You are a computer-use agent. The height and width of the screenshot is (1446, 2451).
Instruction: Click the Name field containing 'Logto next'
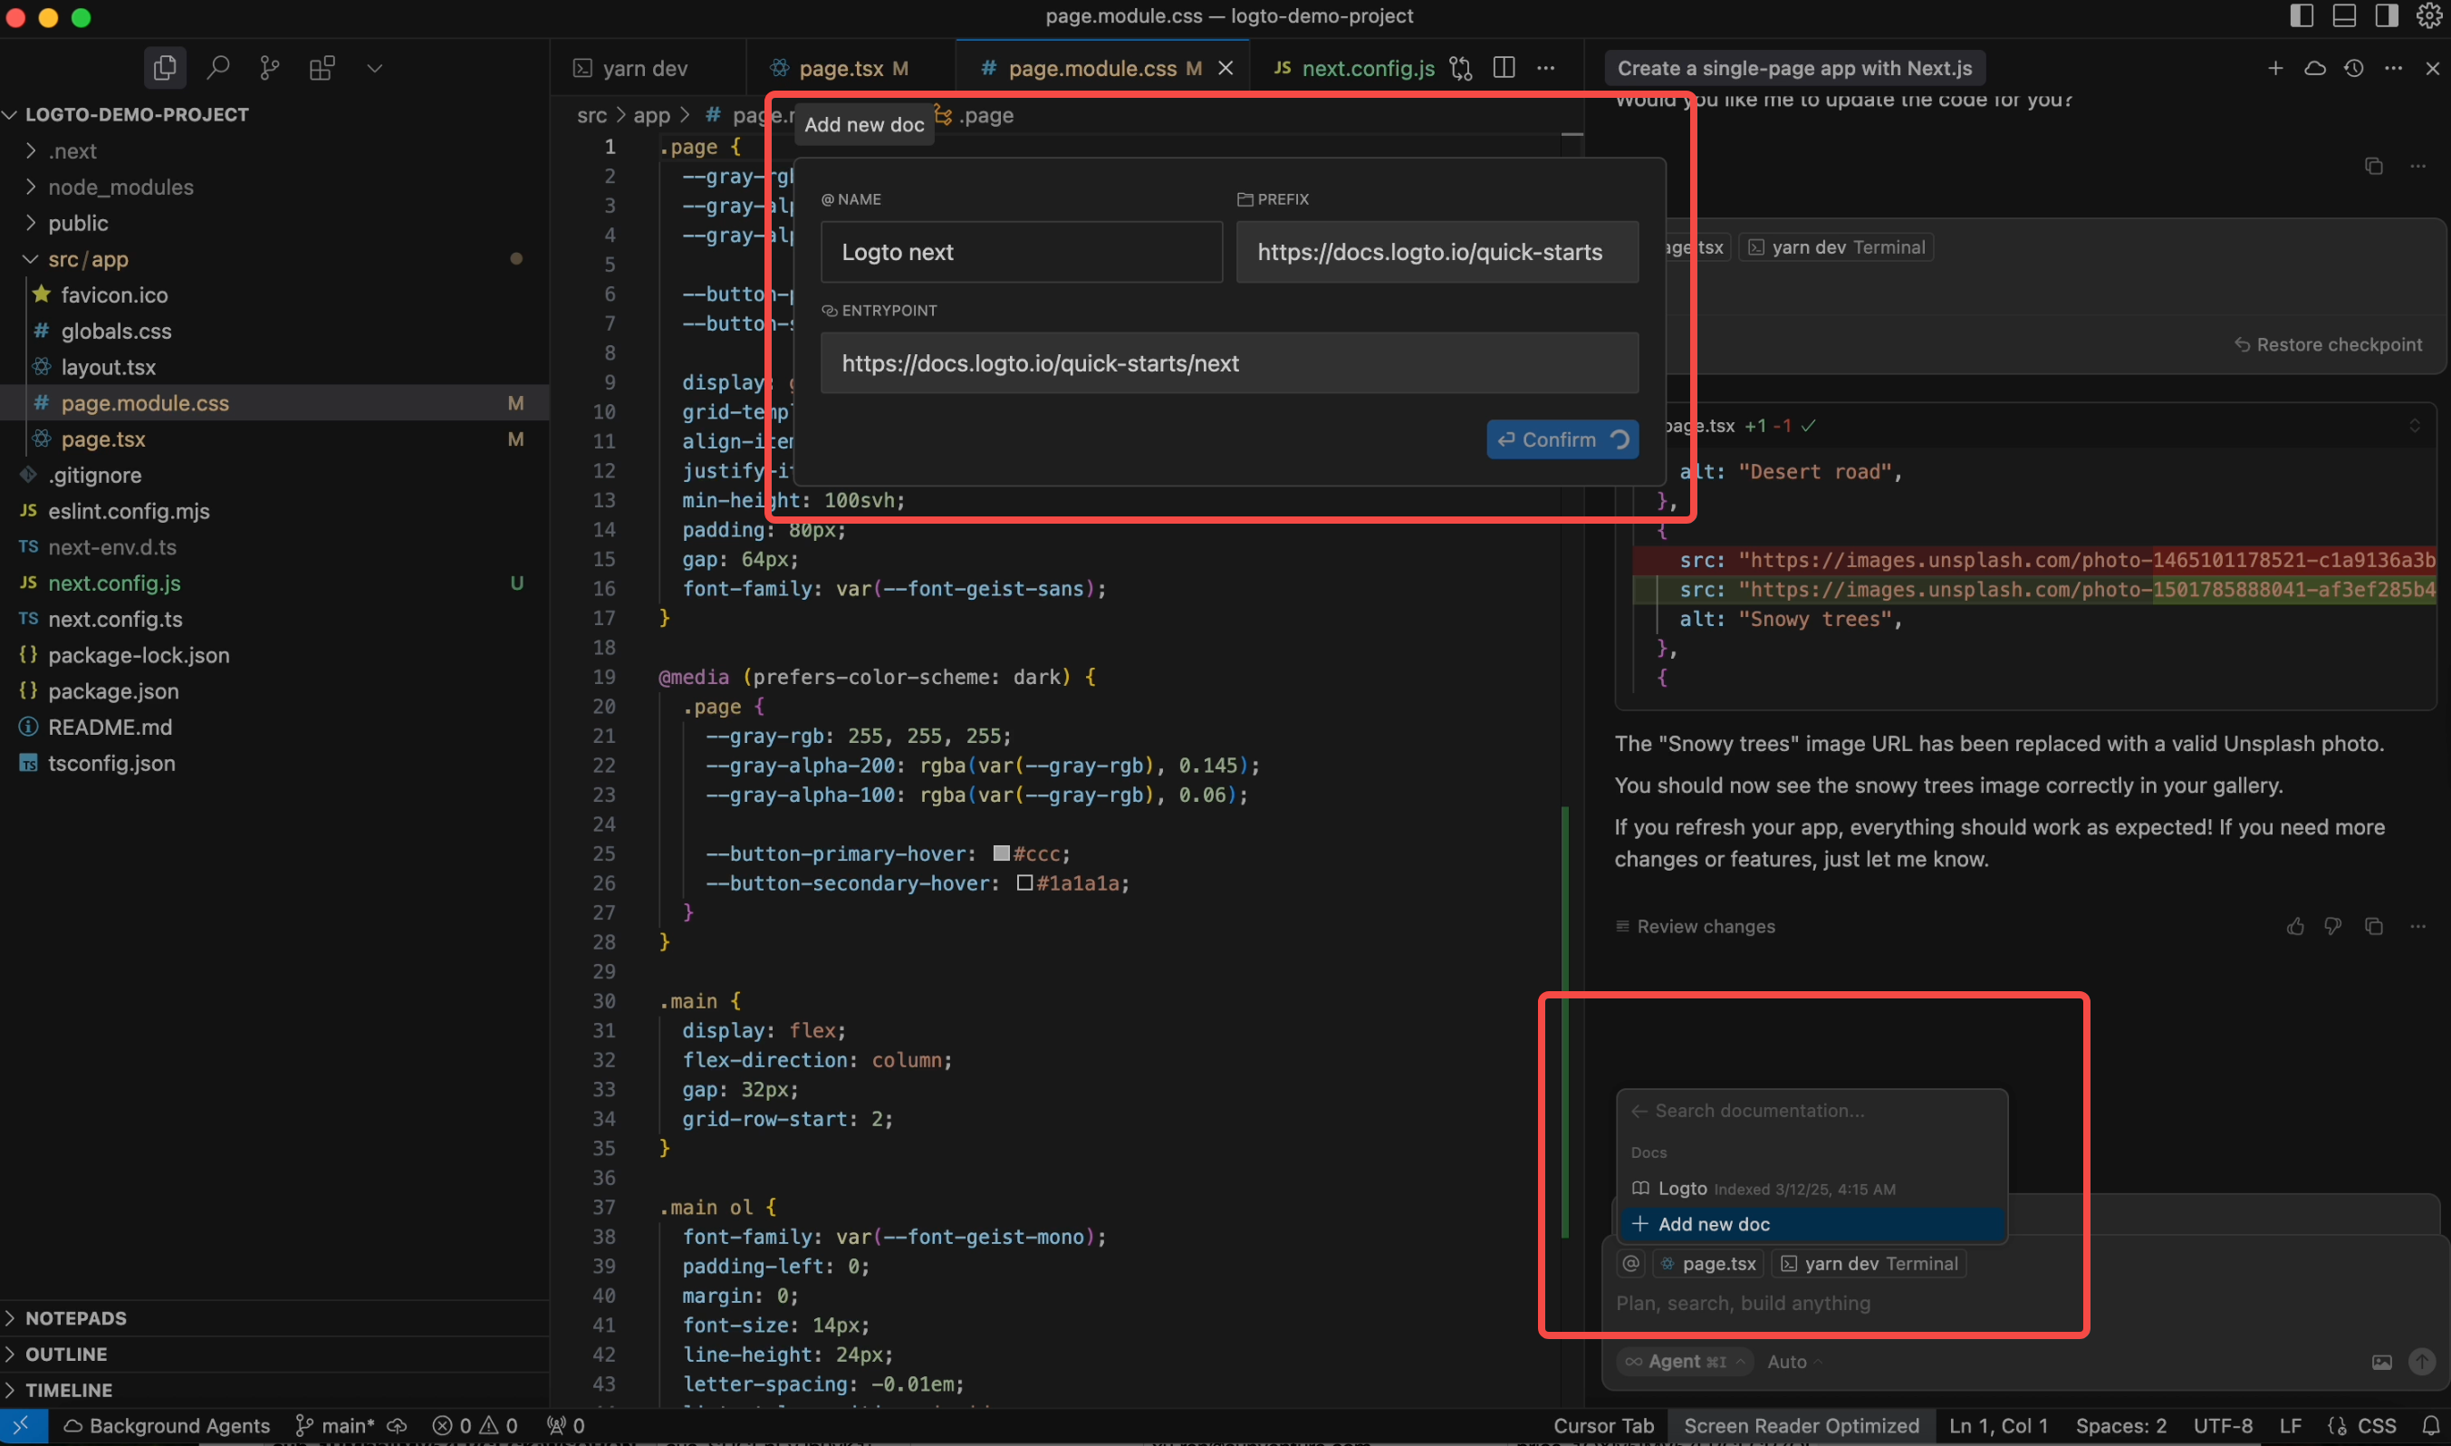[x=1021, y=253]
